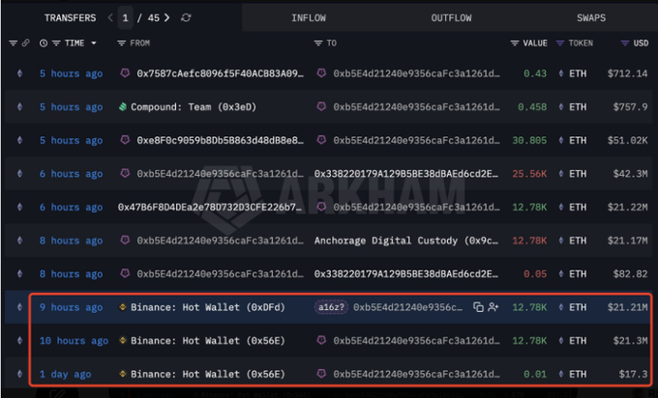Open '5 hours ago' transaction for $712.14
The width and height of the screenshot is (658, 398).
(71, 74)
